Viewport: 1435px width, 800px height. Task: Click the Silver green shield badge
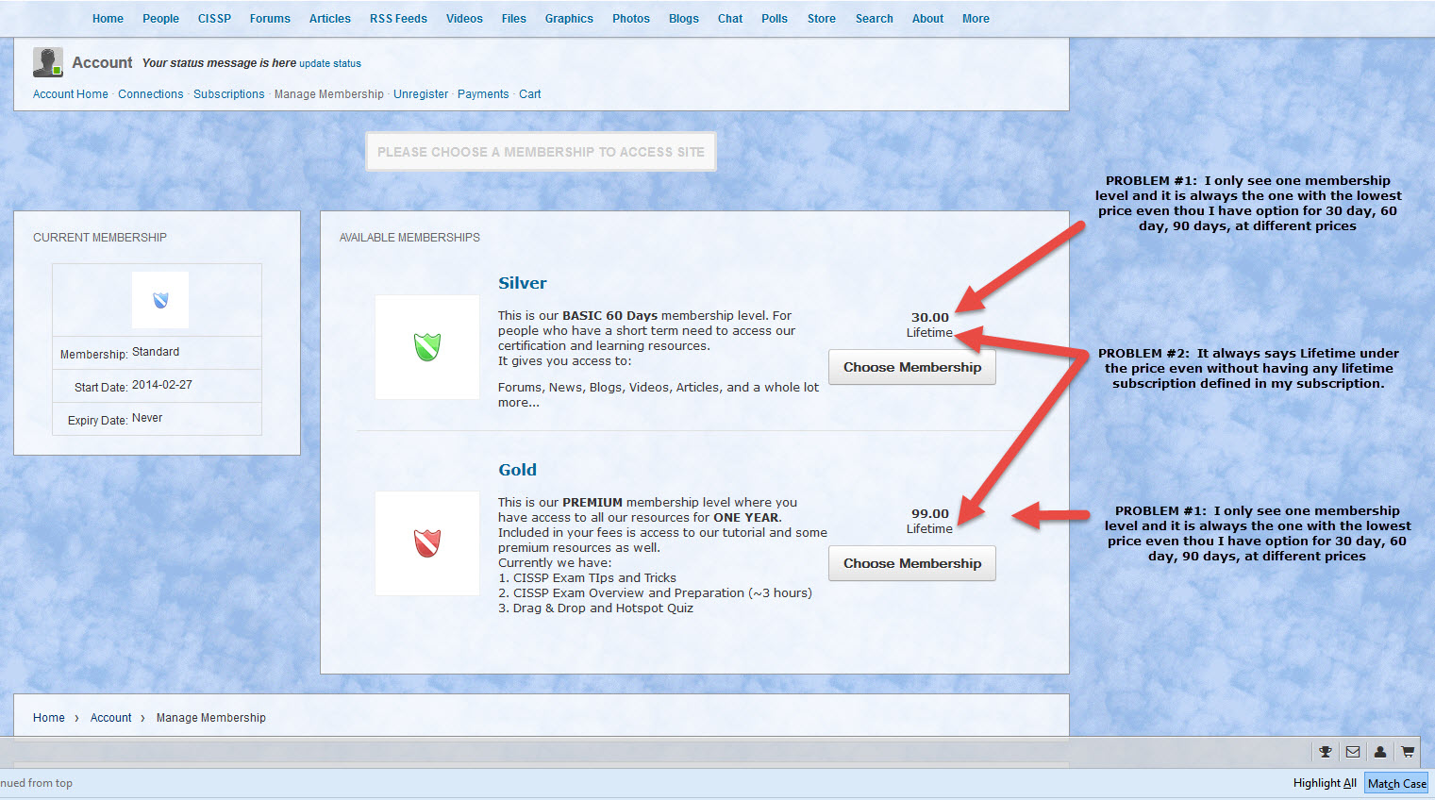427,347
